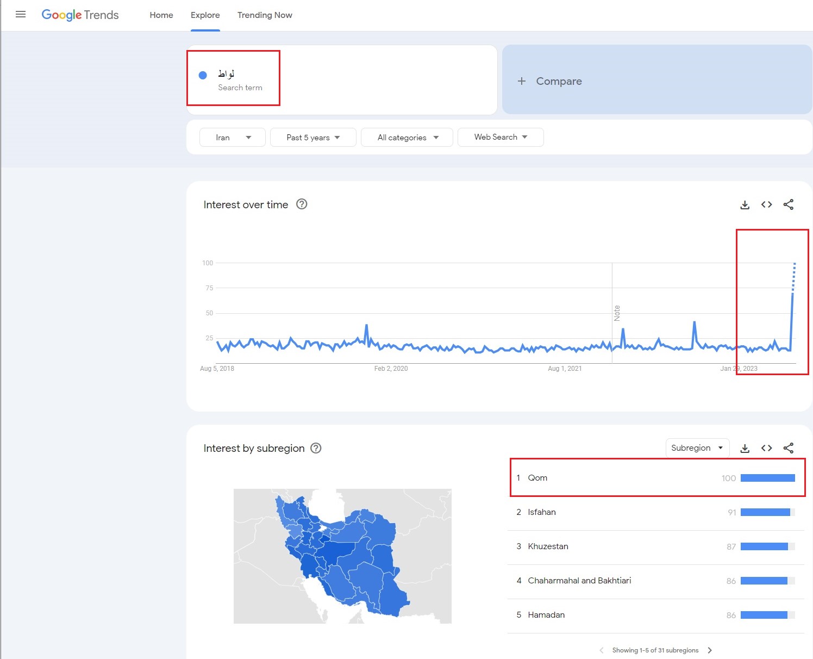Viewport: 813px width, 659px height.
Task: Open the All categories dropdown
Action: coord(407,138)
